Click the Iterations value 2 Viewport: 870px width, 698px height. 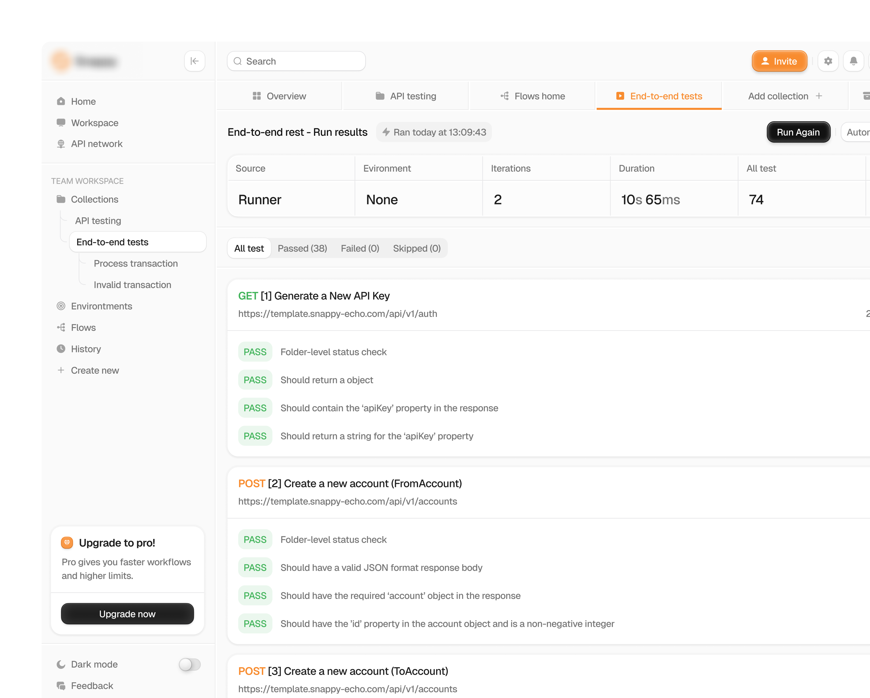[x=498, y=200]
